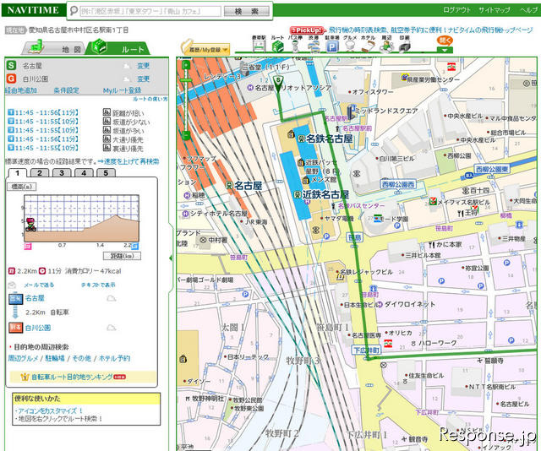Image resolution: width=541 pixels, height=451 pixels.
Task: Click the 裏通り優先 route type icon
Action: click(107, 148)
